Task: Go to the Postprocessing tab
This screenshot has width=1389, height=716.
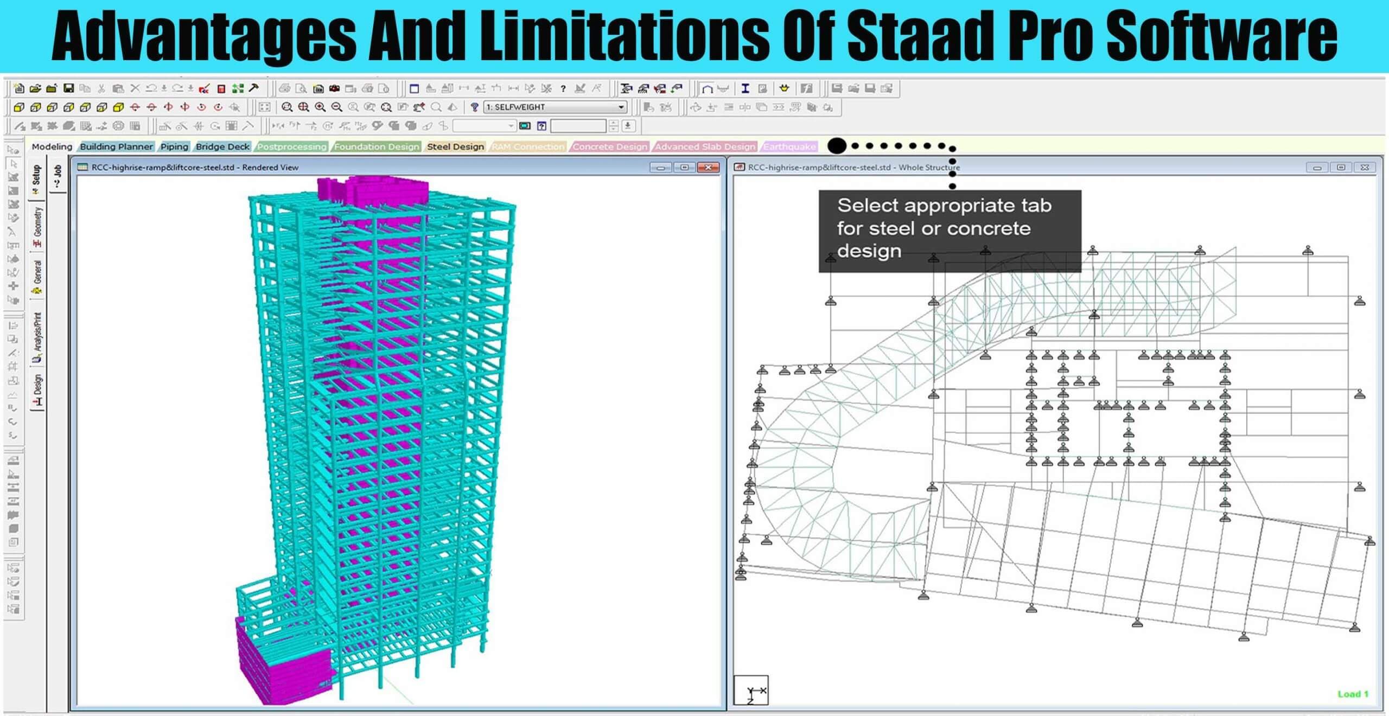Action: coord(292,146)
